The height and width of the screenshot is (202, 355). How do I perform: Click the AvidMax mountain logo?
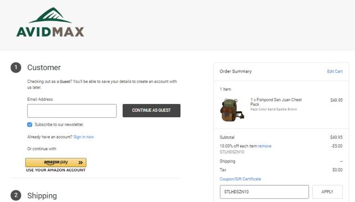[x=50, y=22]
